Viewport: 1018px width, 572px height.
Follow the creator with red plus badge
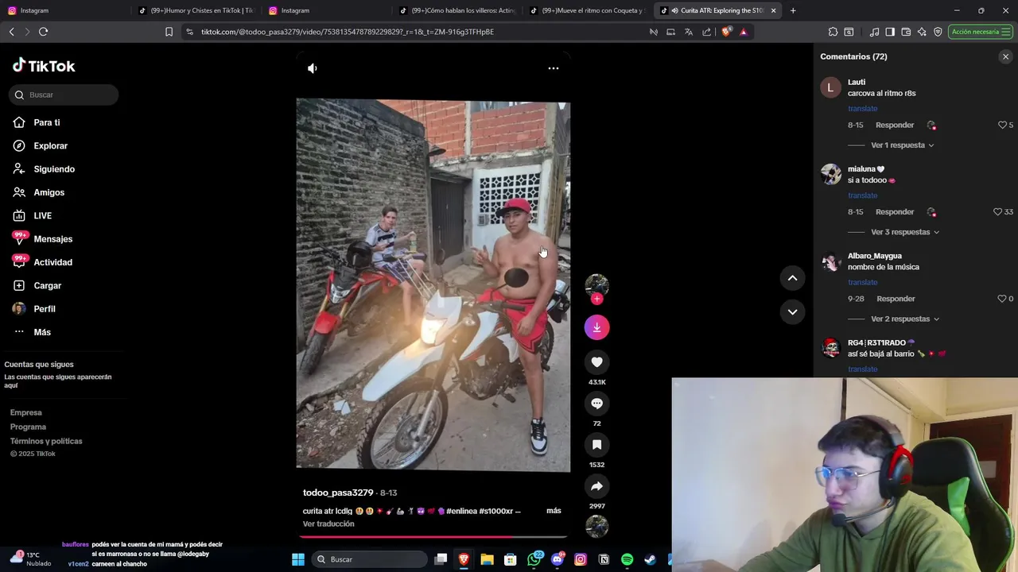pyautogui.click(x=597, y=299)
